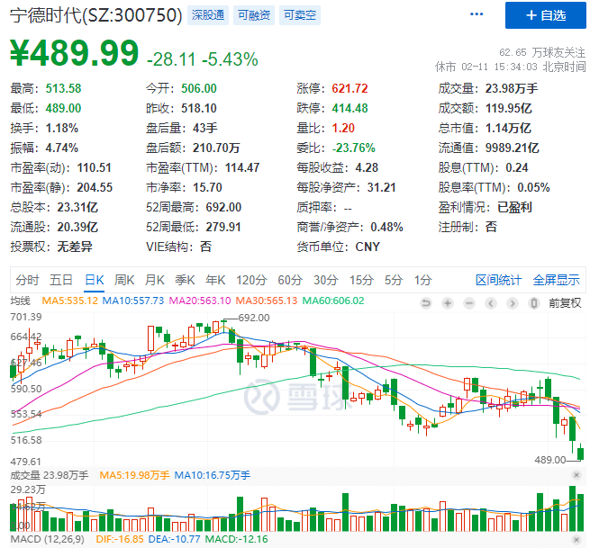
Task: Expand the 均线 moving average indicator selector
Action: pos(21,301)
